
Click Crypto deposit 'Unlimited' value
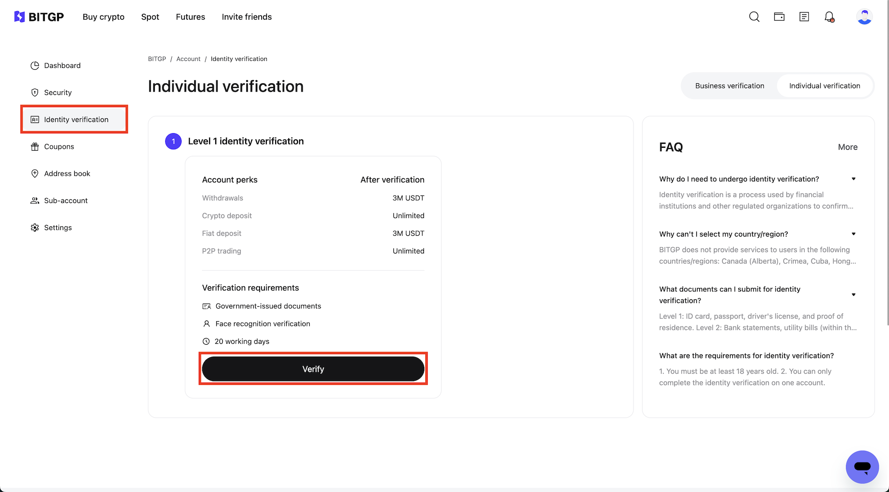408,216
